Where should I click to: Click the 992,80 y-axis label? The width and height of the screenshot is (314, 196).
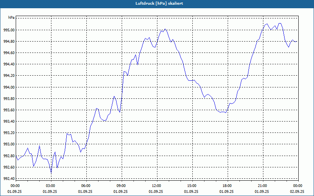[9, 156]
